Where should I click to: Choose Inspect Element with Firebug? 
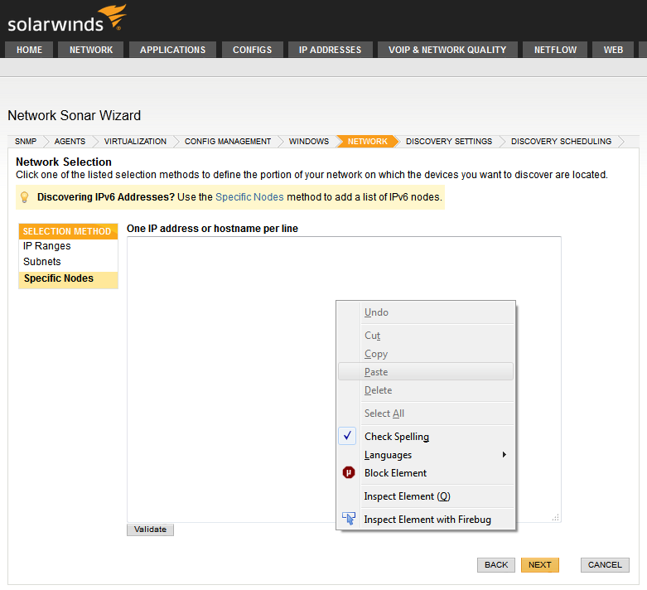pyautogui.click(x=426, y=519)
